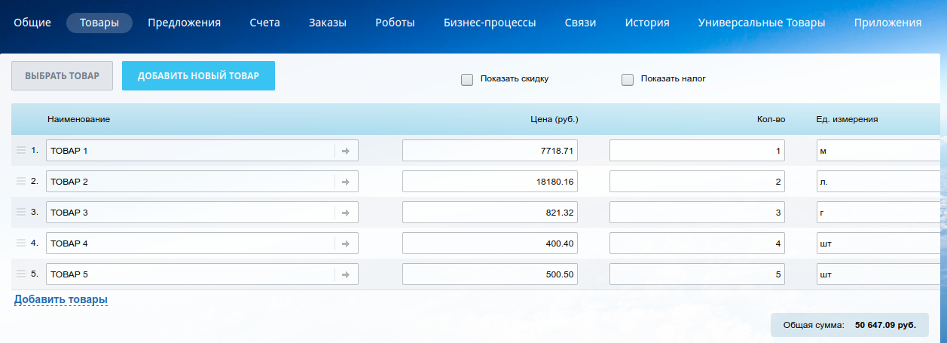Viewport: 947px width, 343px height.
Task: Open ТОВАР 5 details via arrow icon
Action: click(x=346, y=274)
